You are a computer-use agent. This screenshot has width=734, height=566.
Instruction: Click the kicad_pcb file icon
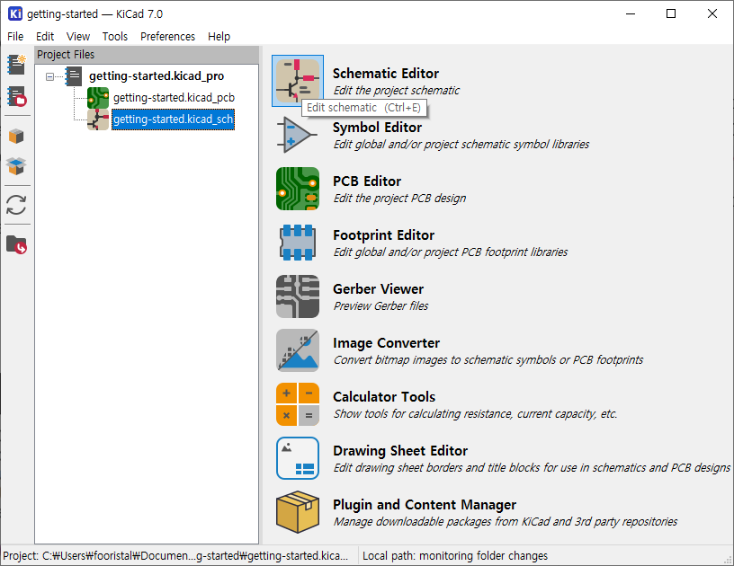click(98, 98)
